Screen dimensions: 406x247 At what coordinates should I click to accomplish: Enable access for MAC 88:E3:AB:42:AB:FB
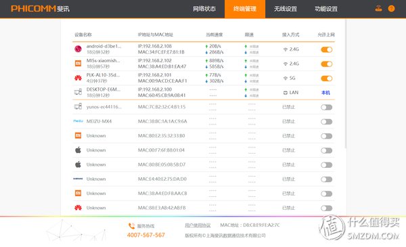pos(327,208)
